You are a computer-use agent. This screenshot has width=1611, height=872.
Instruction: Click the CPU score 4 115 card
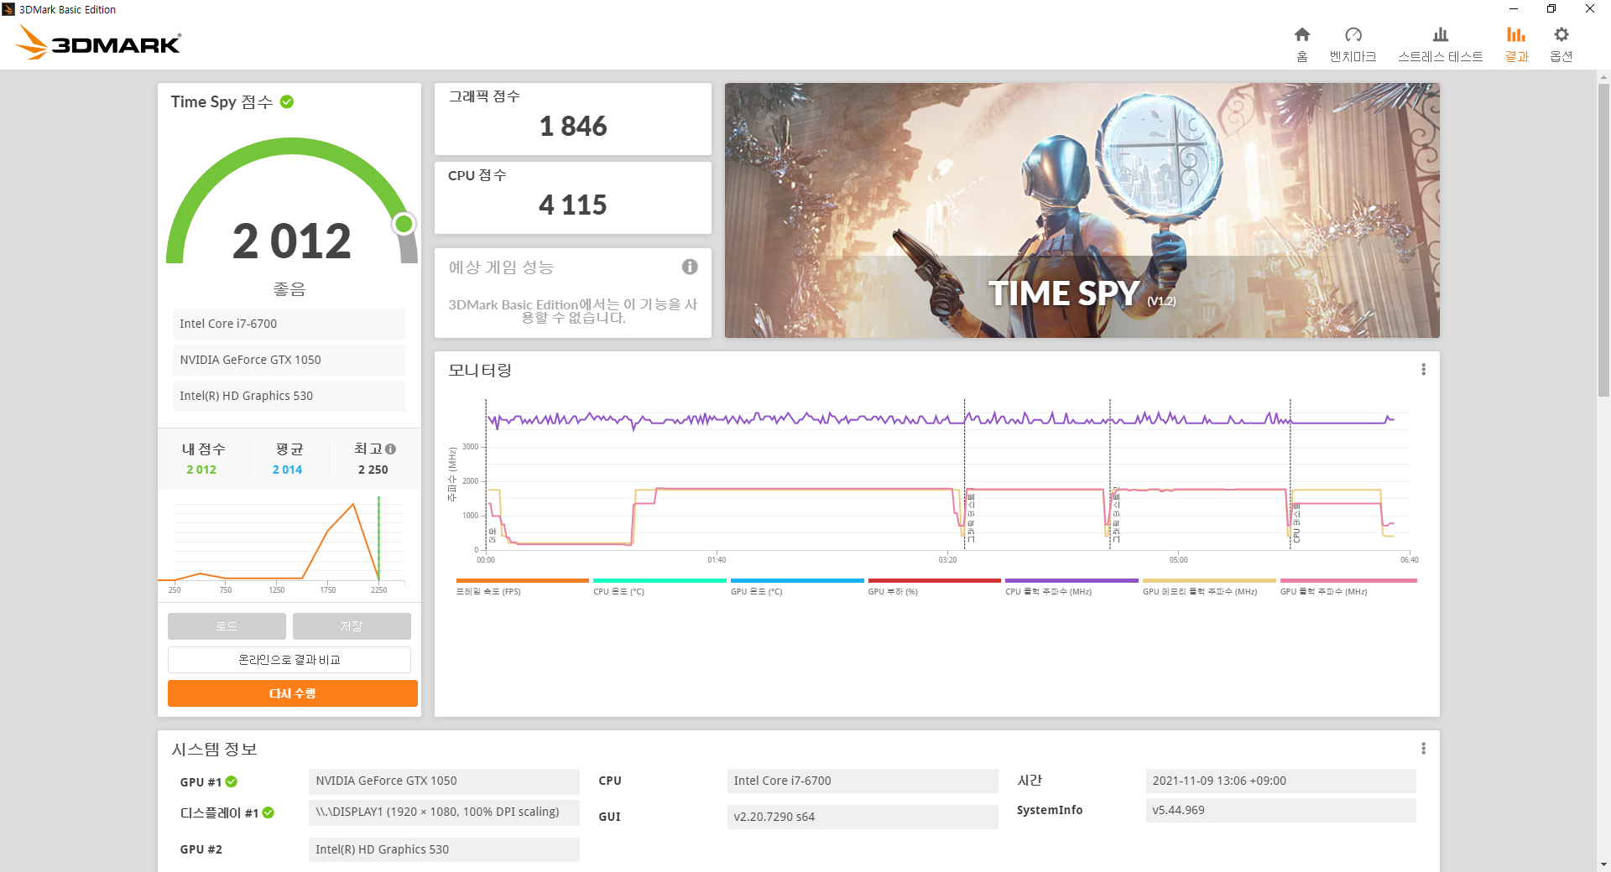tap(573, 197)
